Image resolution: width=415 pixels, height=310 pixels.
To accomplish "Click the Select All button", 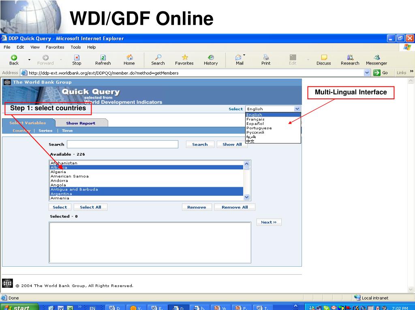I will pos(90,207).
